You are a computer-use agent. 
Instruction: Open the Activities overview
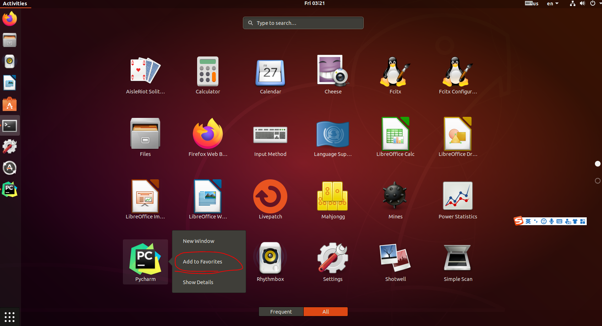[15, 4]
